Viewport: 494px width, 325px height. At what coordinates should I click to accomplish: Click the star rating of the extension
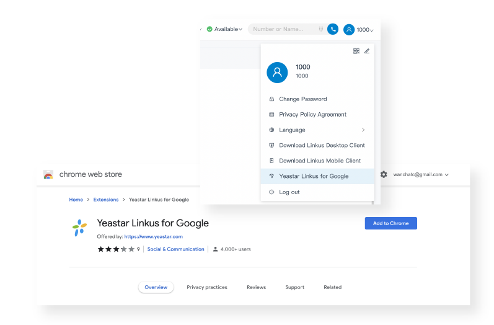pyautogui.click(x=116, y=249)
